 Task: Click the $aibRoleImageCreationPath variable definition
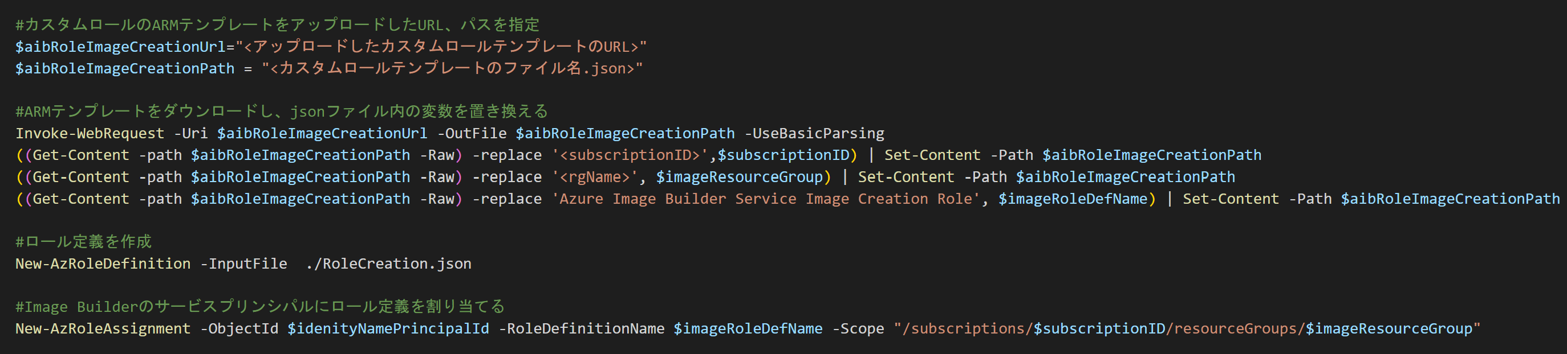click(x=125, y=69)
